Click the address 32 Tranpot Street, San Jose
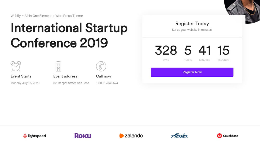 pos(71,83)
